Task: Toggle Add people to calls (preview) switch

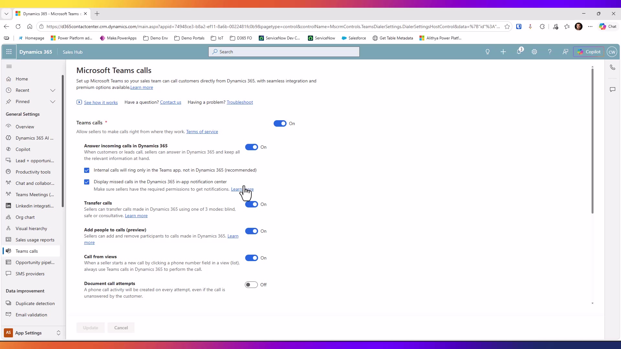Action: pos(251,231)
